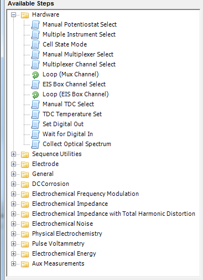Image resolution: width=203 pixels, height=280 pixels.
Task: Expand the Pulse Voltammetry folder
Action: tap(13, 244)
